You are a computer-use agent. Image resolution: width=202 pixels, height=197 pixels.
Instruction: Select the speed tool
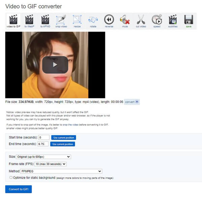pos(157,21)
